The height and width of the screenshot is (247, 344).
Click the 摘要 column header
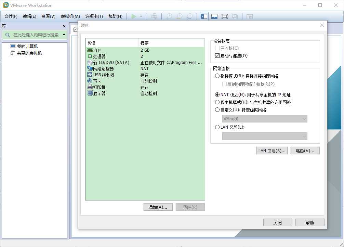pyautogui.click(x=171, y=43)
